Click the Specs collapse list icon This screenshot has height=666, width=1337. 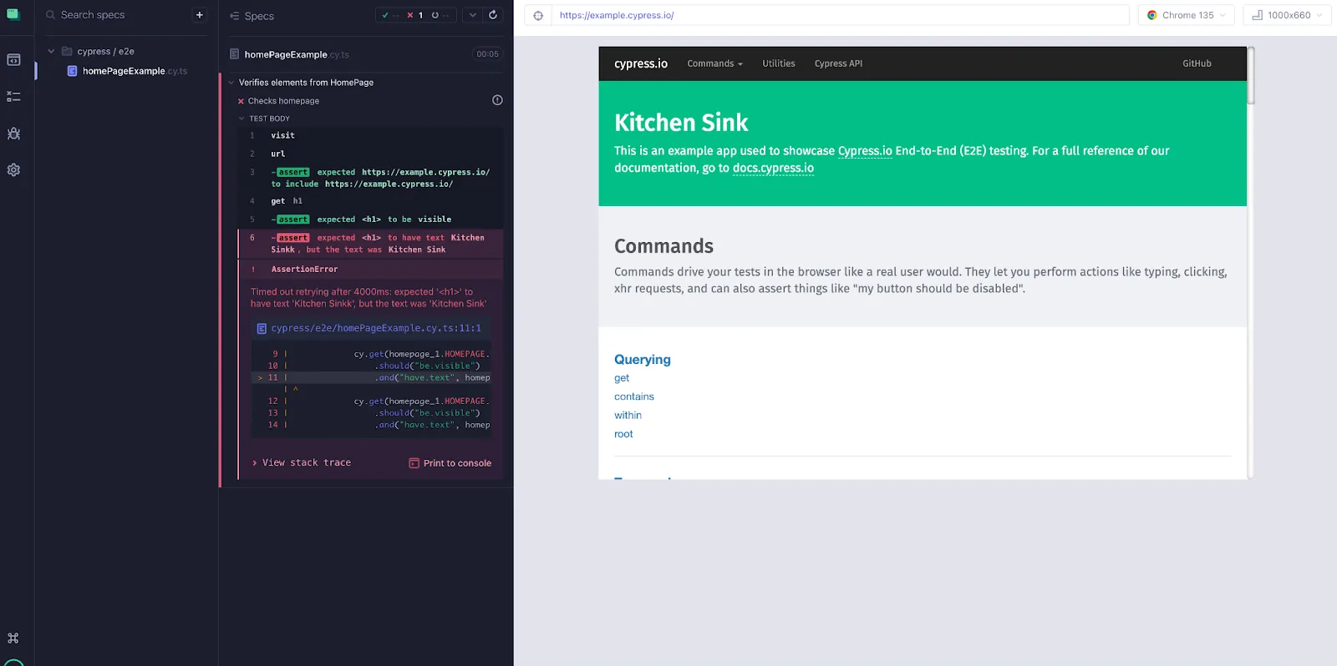[x=234, y=16]
